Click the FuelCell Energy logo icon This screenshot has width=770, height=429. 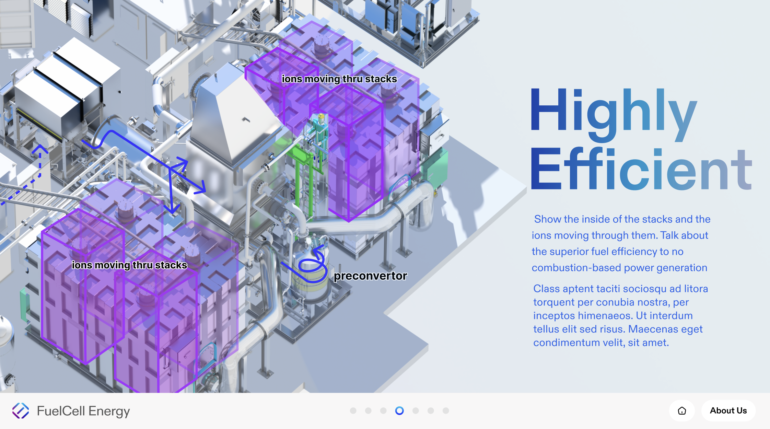point(21,411)
